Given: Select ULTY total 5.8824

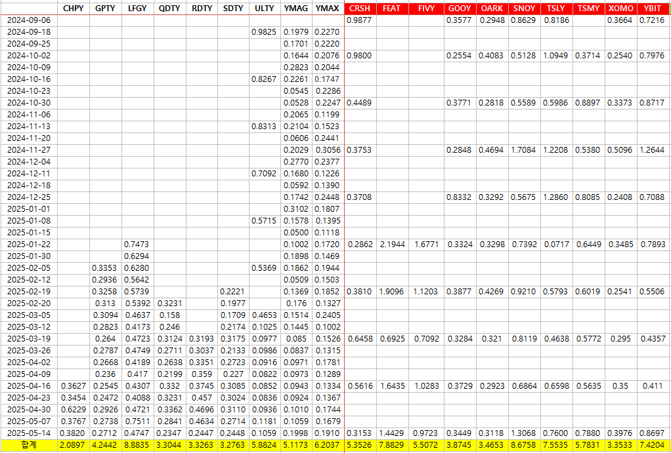Looking at the screenshot, I should tap(265, 445).
